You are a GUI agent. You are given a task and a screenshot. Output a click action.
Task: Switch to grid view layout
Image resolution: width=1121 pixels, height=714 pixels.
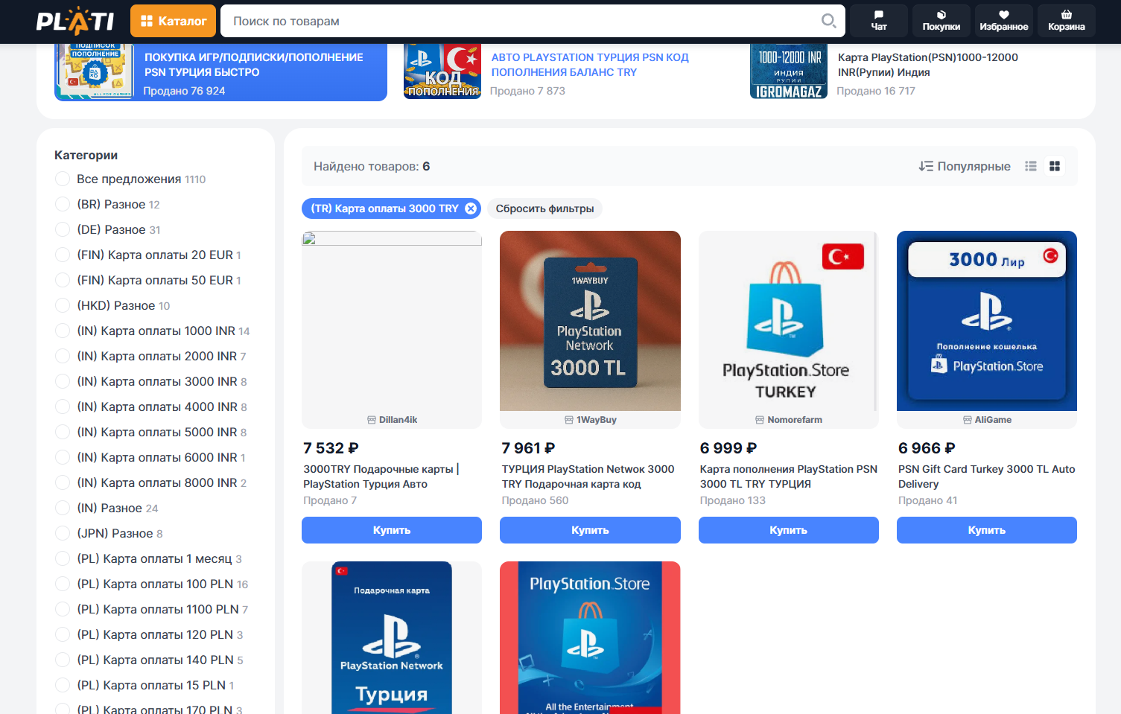tap(1055, 166)
